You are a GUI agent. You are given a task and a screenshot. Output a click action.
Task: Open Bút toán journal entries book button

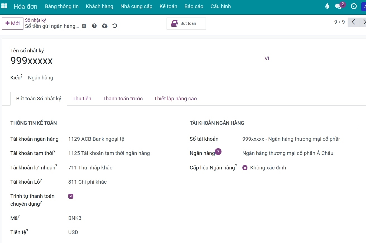[186, 23]
